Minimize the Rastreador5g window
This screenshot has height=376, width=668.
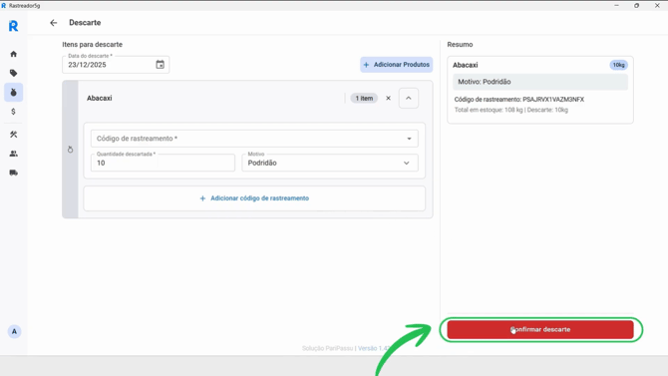[x=616, y=6]
